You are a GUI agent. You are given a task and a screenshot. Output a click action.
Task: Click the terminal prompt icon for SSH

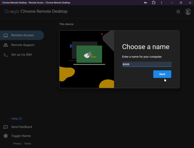[x=5, y=55]
